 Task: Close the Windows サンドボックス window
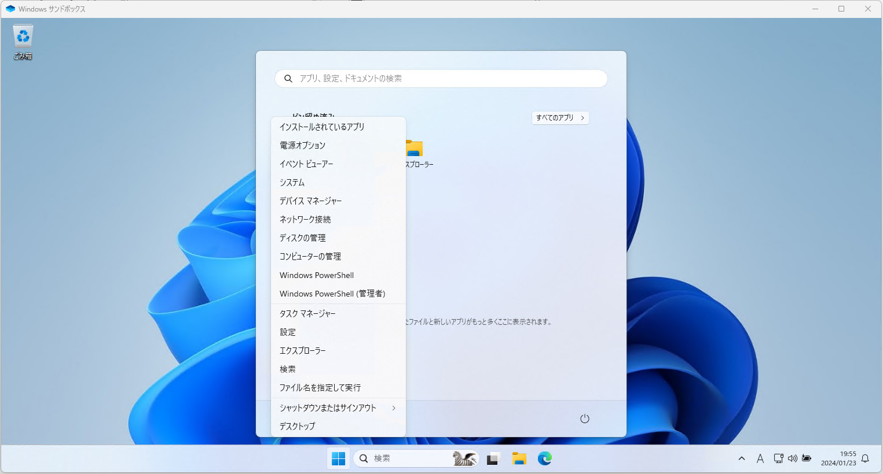coord(868,9)
